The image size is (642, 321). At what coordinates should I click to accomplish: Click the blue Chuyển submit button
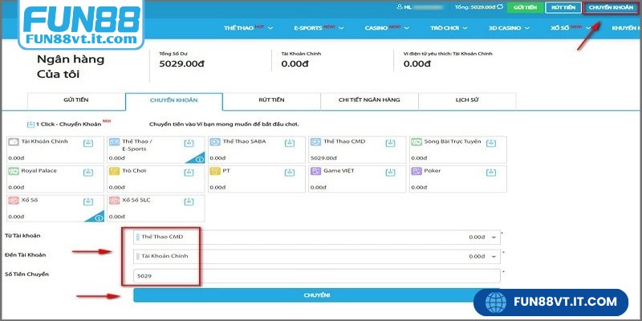coord(316,295)
